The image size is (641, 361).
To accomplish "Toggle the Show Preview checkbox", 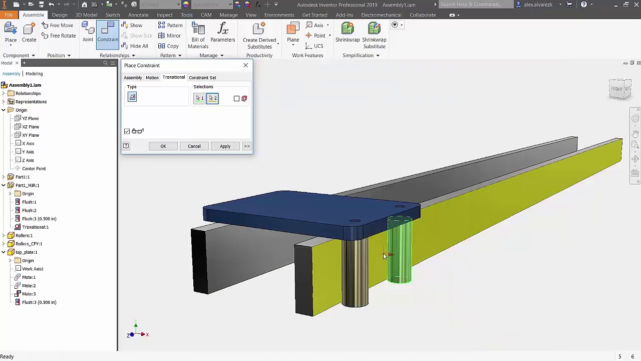I will coord(127,131).
